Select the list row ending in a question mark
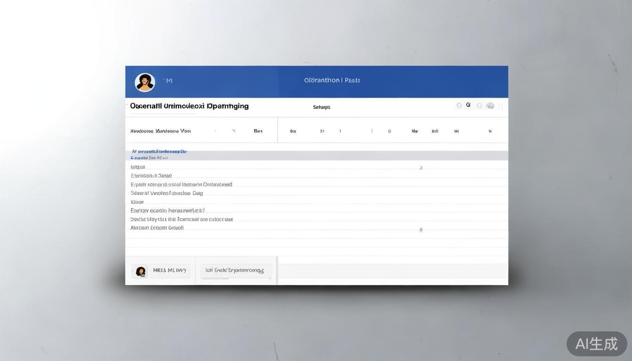632x361 pixels. [x=167, y=211]
